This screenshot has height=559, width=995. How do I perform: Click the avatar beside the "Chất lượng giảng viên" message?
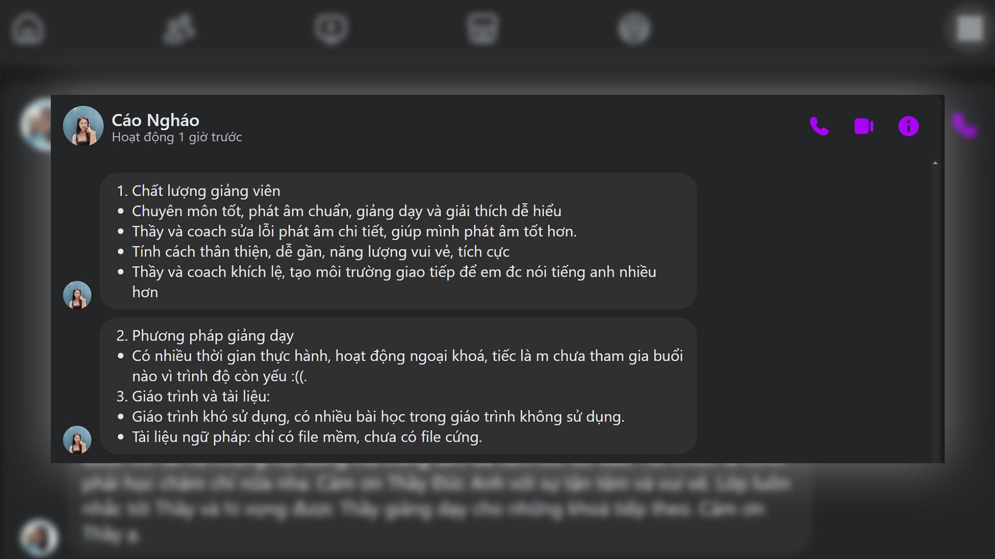(x=77, y=295)
